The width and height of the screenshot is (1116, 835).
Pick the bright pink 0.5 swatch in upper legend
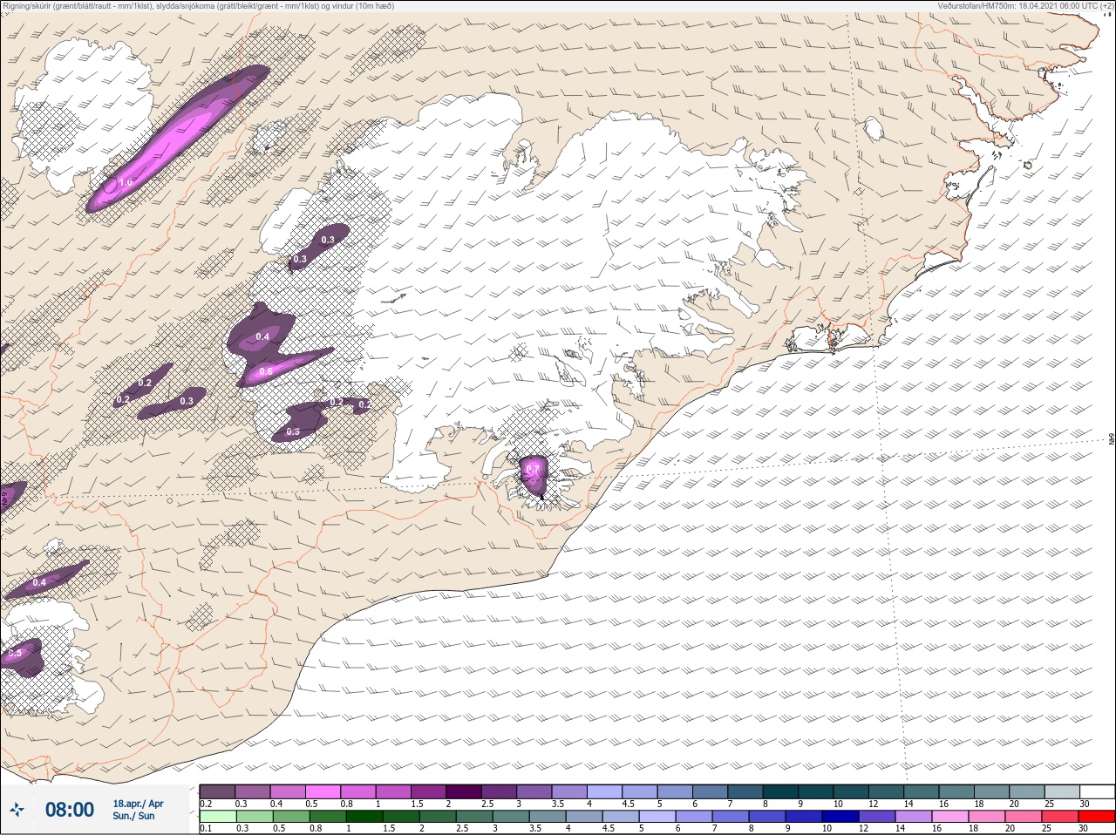point(323,791)
